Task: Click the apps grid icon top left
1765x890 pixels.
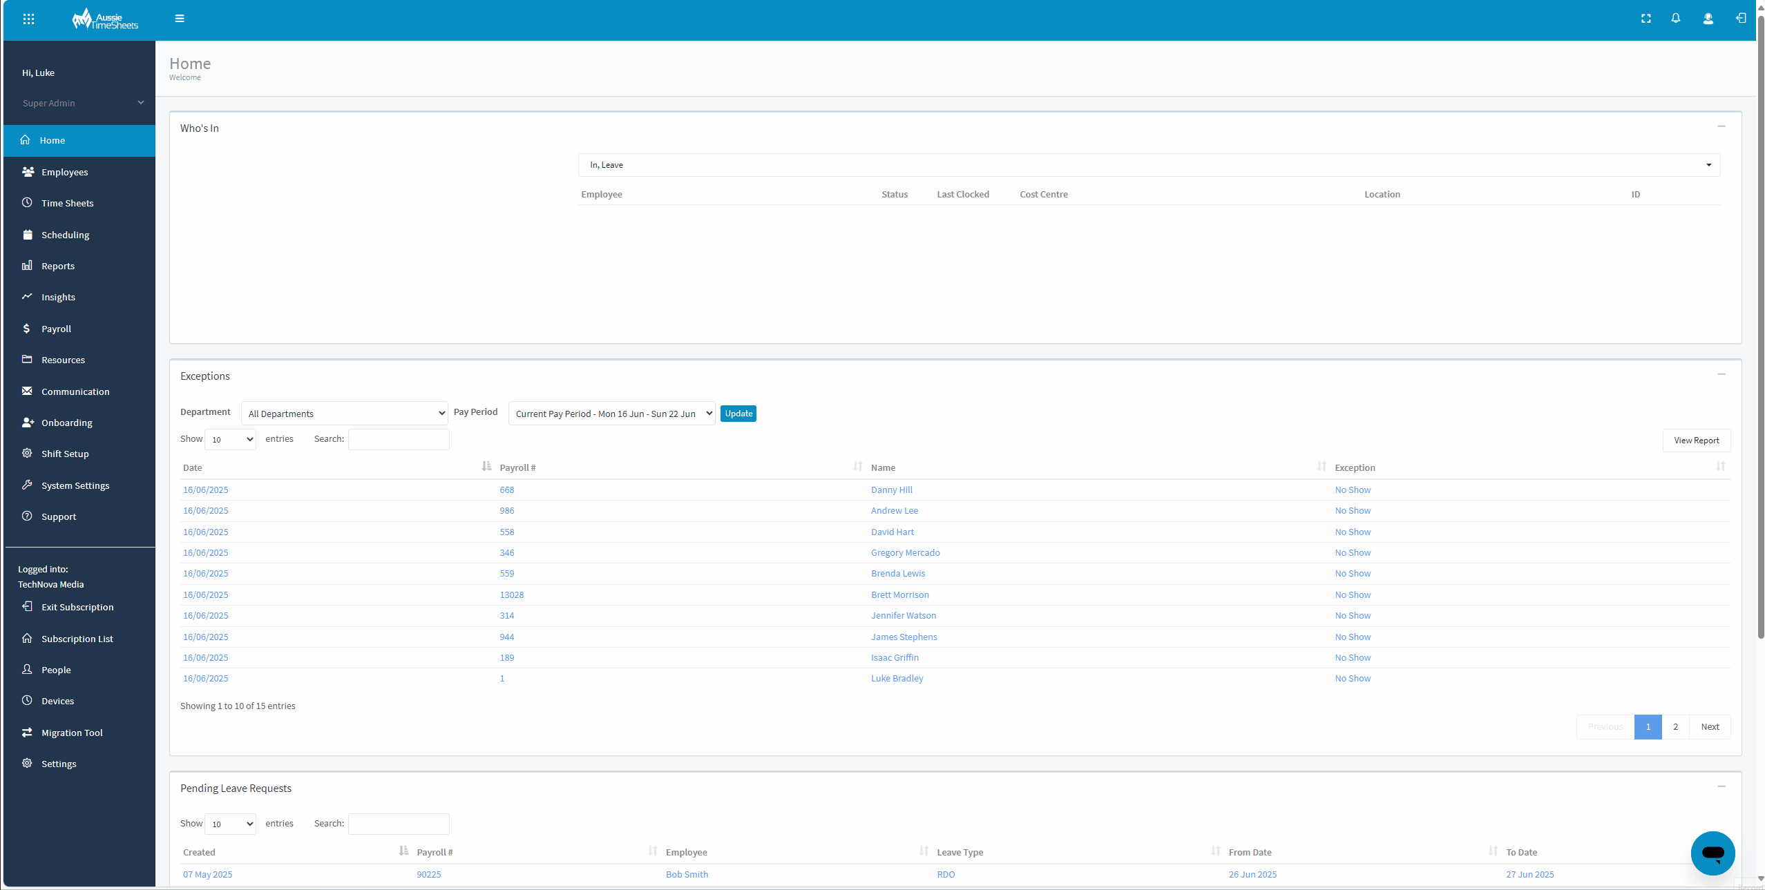Action: click(29, 19)
